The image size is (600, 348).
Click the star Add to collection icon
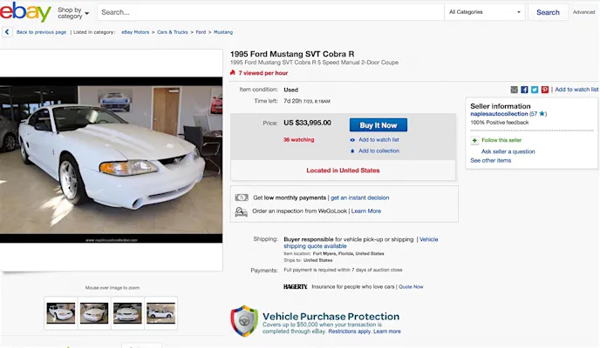point(352,151)
